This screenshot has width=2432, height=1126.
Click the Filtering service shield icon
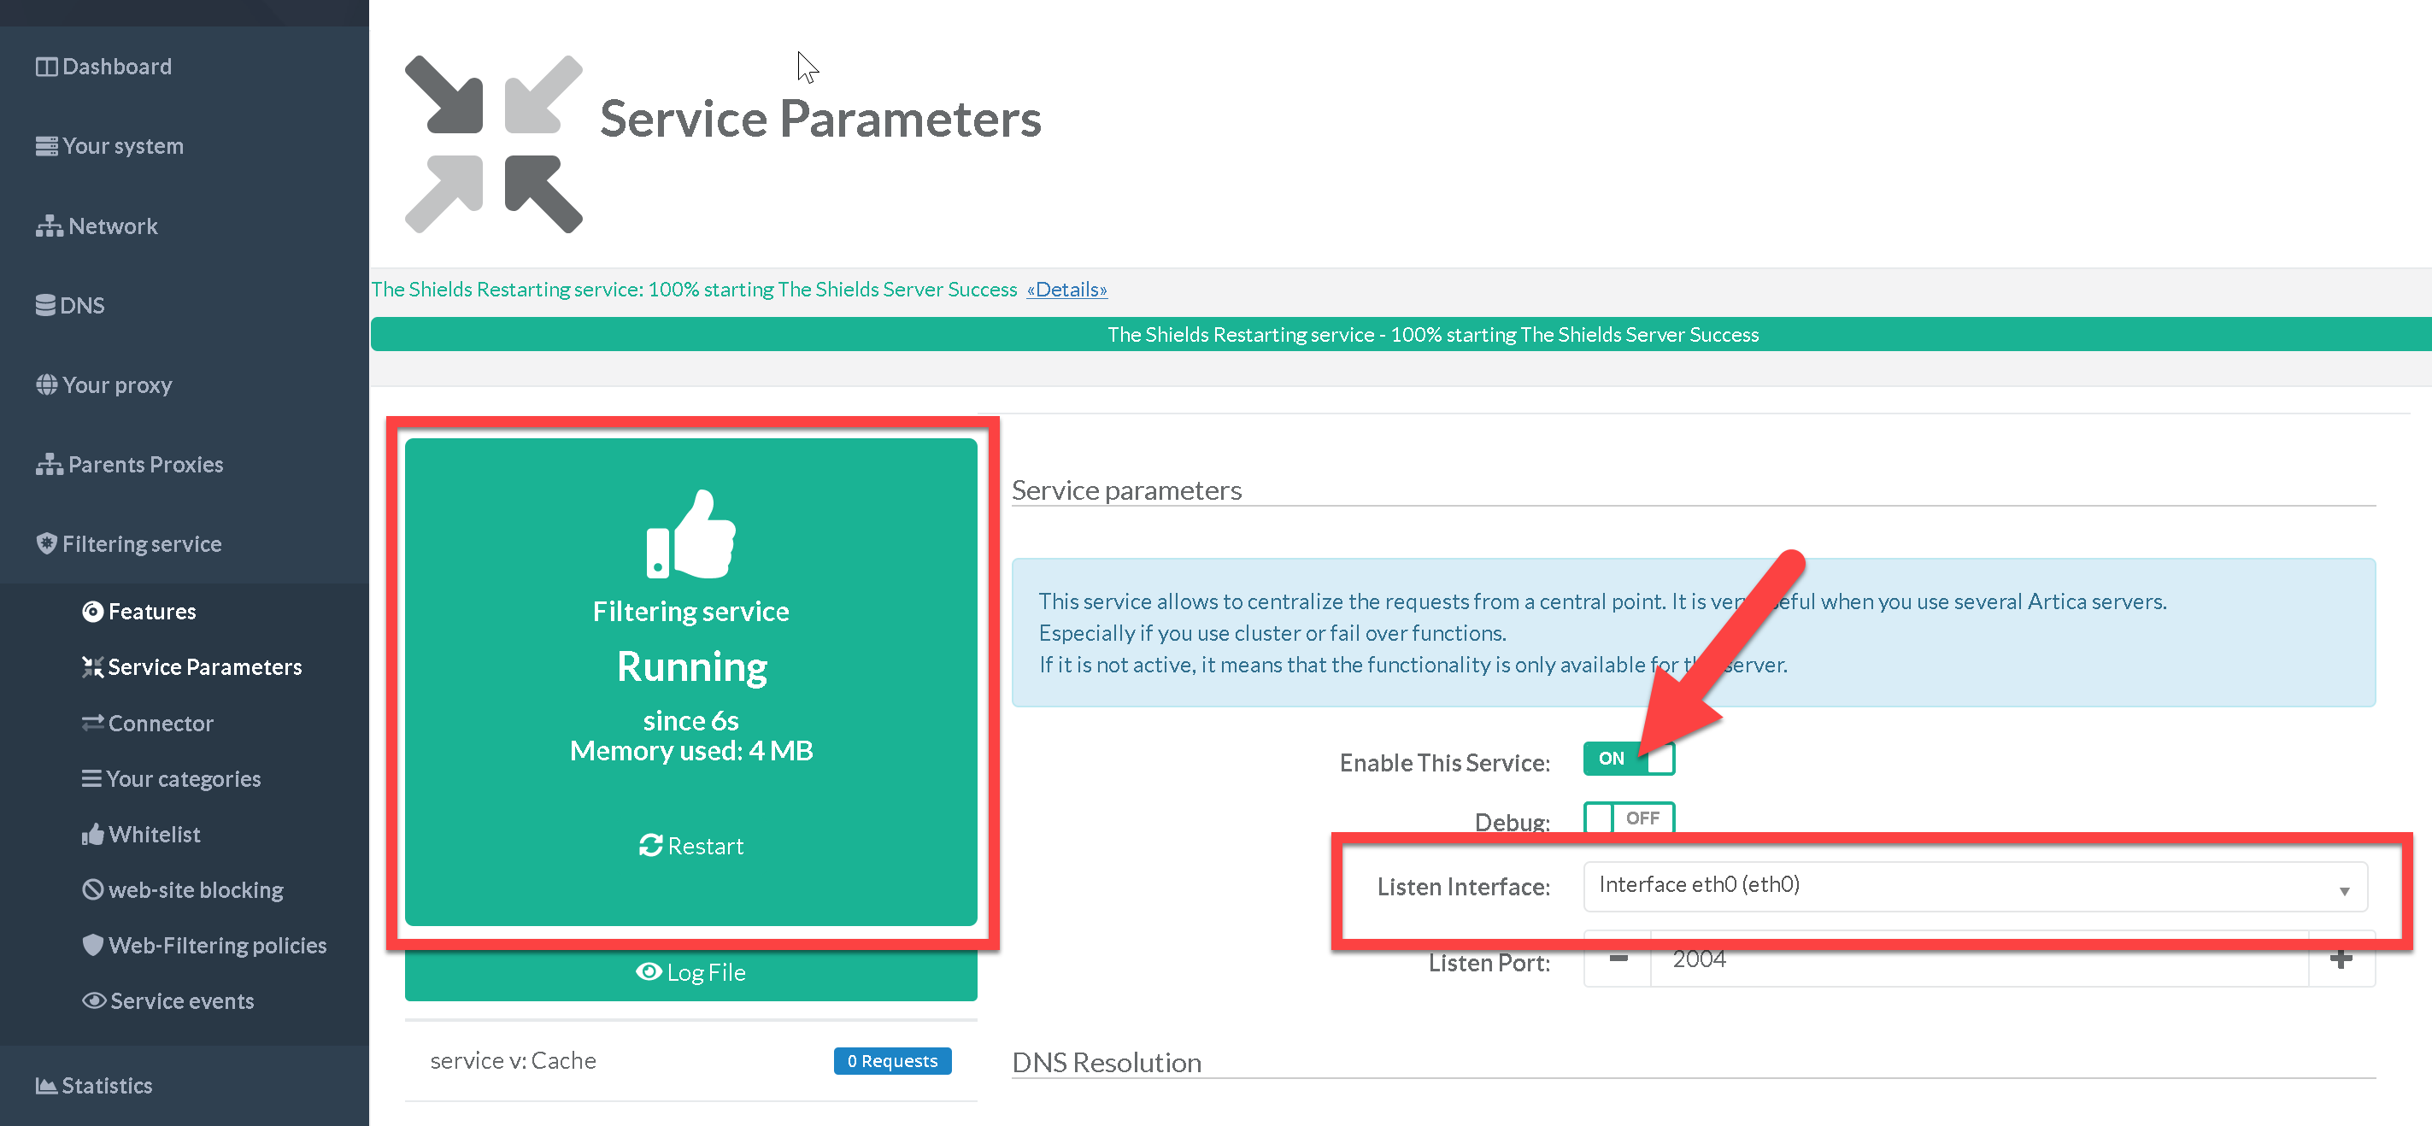(46, 542)
